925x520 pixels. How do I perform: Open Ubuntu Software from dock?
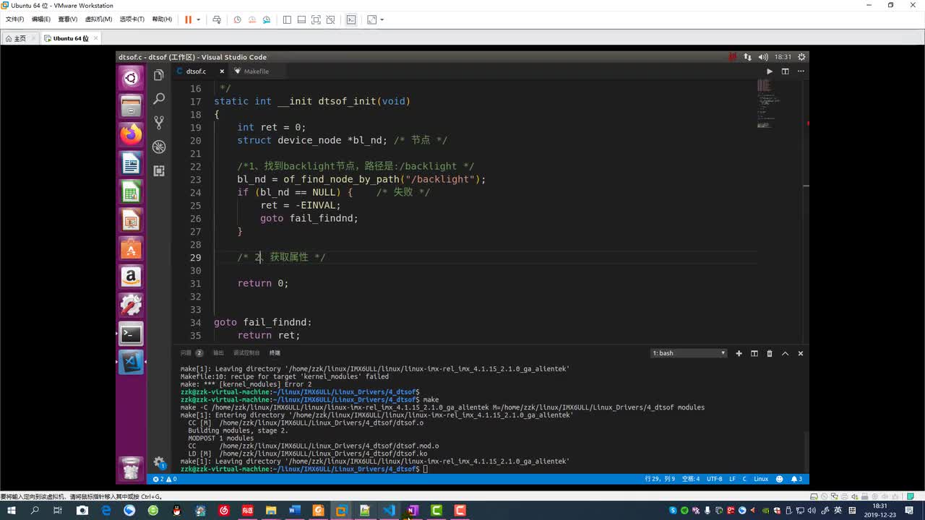tap(131, 248)
